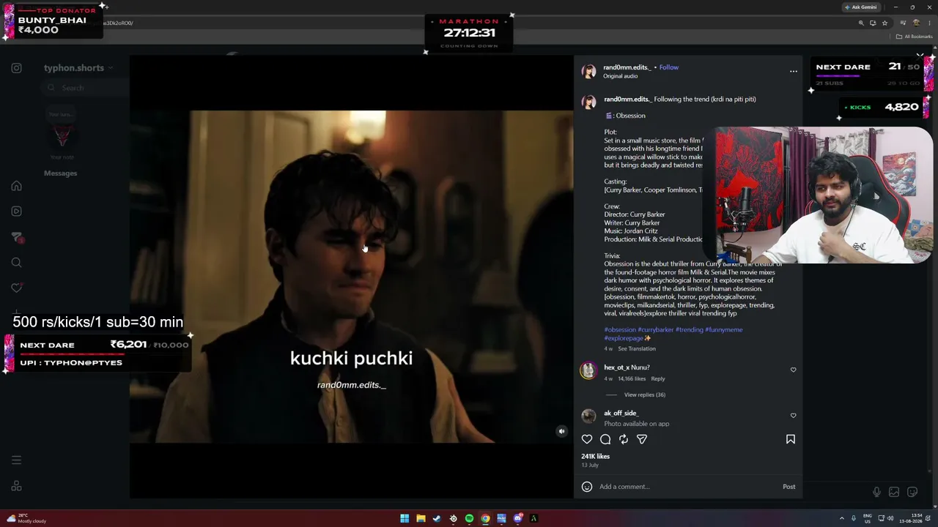Open rand0mm.edits_ profile from the post header
This screenshot has width=938, height=527.
click(627, 67)
